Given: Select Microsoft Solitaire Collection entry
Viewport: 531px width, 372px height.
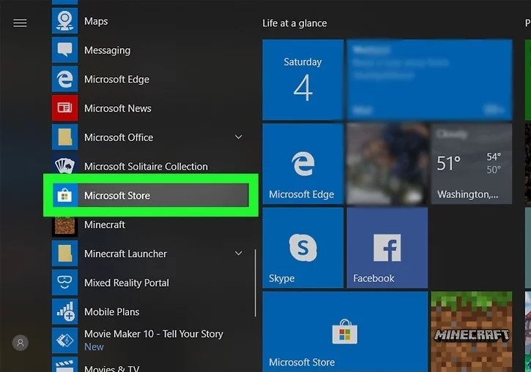Looking at the screenshot, I should pyautogui.click(x=146, y=167).
